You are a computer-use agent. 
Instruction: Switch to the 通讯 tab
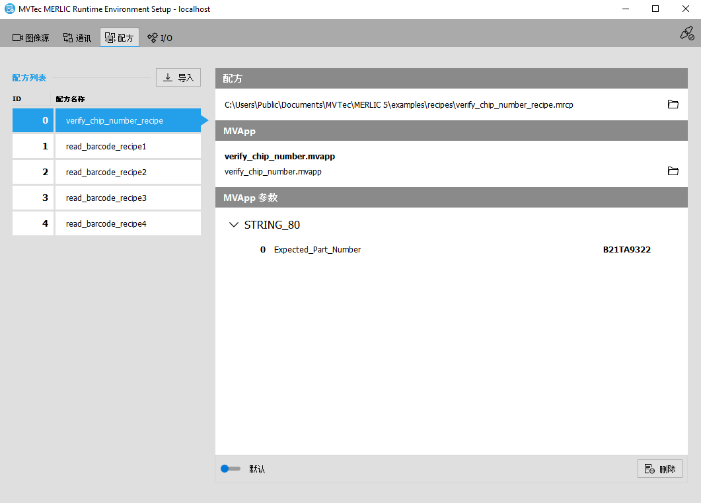(x=77, y=38)
